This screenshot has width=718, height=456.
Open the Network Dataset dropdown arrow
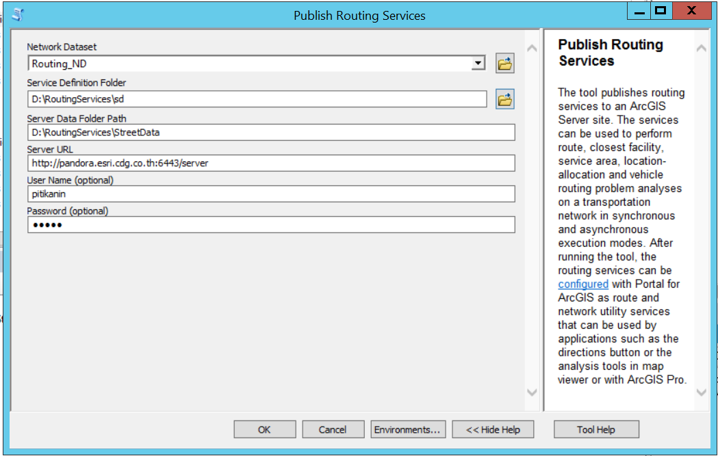(478, 63)
